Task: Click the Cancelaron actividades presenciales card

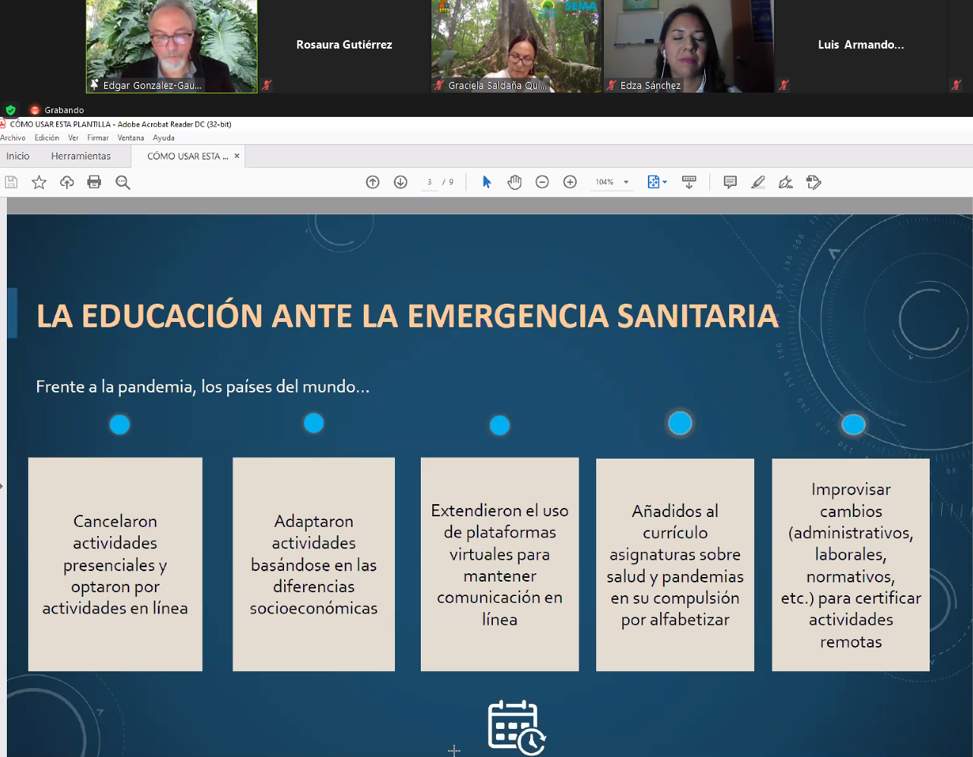Action: 115,564
